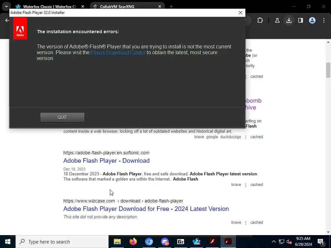Close the Adobe Flash Player installer dialog
The image size is (331, 248).
[240, 13]
